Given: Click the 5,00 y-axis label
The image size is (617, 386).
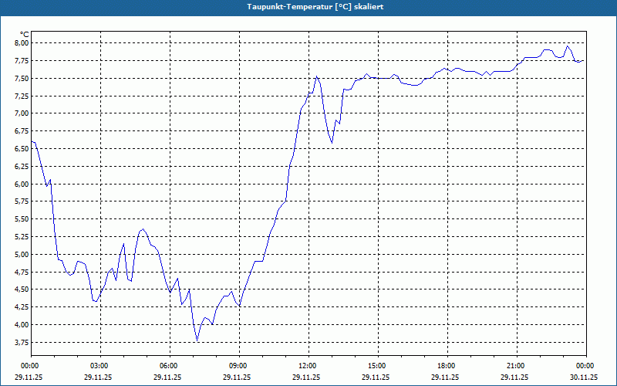Looking at the screenshot, I should click(x=22, y=255).
